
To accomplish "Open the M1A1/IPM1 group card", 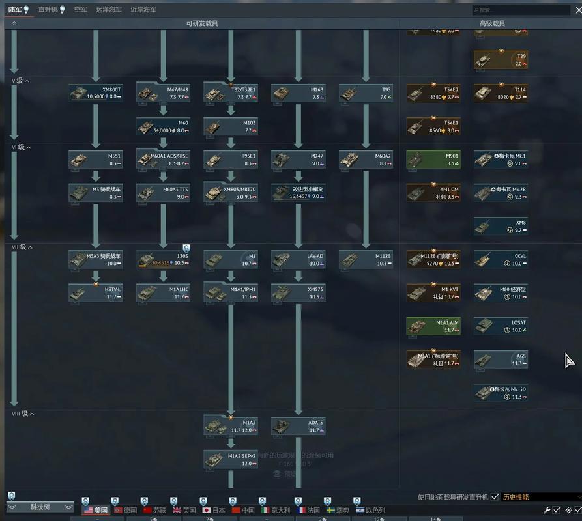I will click(231, 292).
